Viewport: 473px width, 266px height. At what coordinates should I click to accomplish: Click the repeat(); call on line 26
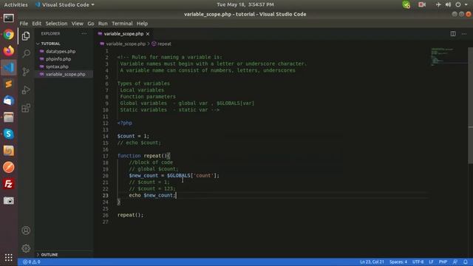pos(131,215)
